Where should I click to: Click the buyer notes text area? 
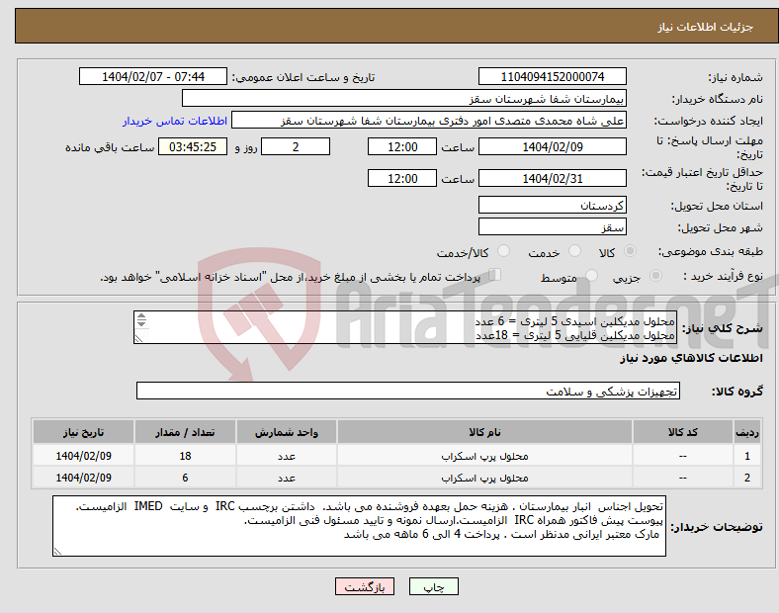pyautogui.click(x=359, y=526)
